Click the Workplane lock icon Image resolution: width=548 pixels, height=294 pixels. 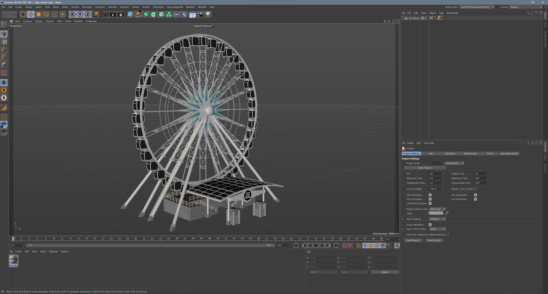pos(4,125)
